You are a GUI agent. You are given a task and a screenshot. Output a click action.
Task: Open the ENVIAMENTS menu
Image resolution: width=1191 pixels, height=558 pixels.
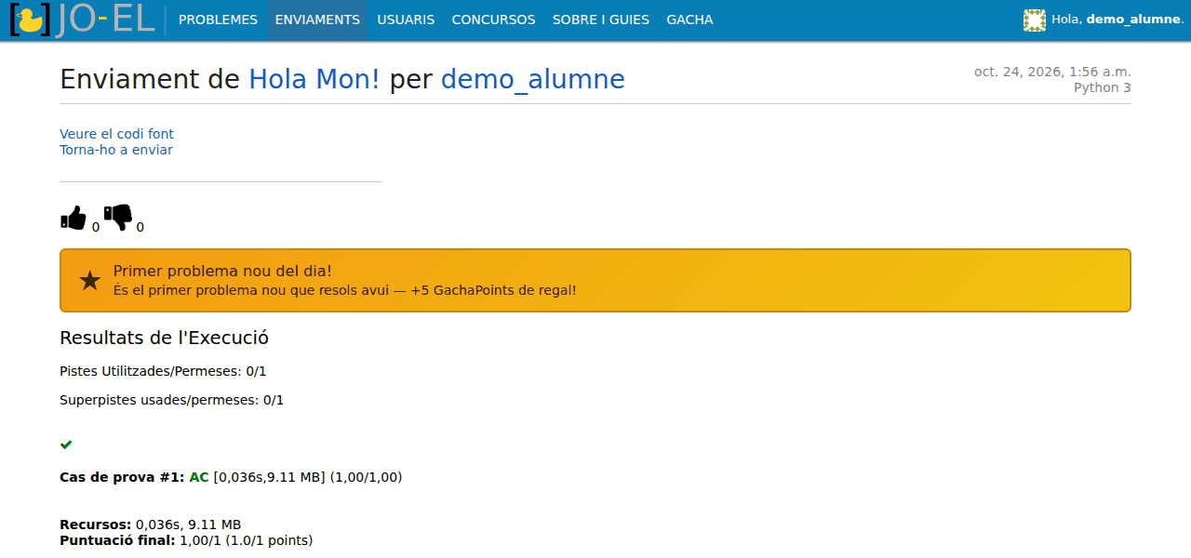[x=317, y=20]
